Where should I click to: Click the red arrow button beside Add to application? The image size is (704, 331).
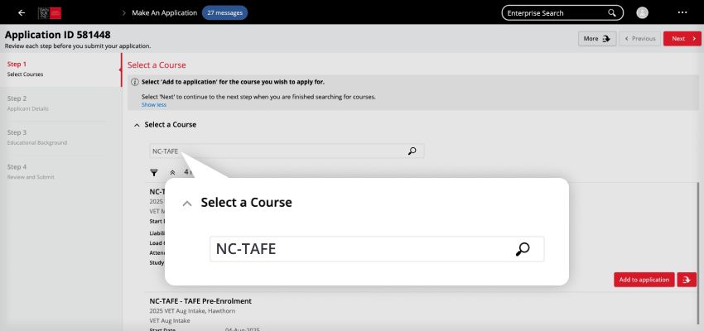[x=687, y=280]
